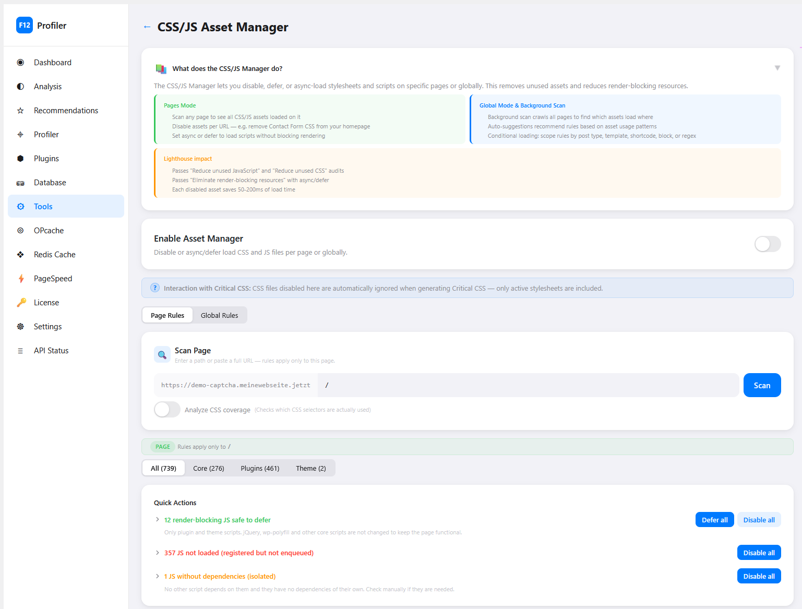Click the F12 Profiler logo
802x609 pixels.
click(x=25, y=25)
